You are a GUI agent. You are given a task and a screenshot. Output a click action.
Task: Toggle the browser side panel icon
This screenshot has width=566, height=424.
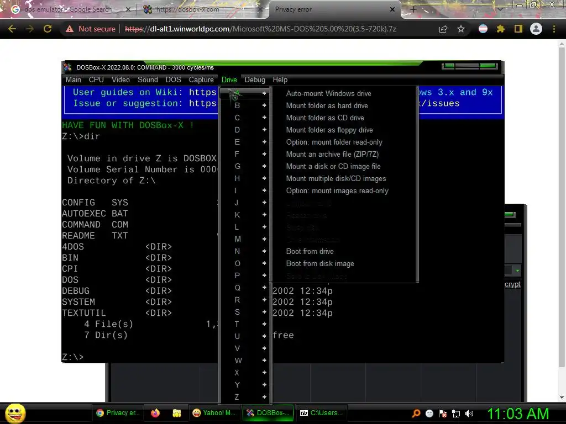tap(518, 29)
